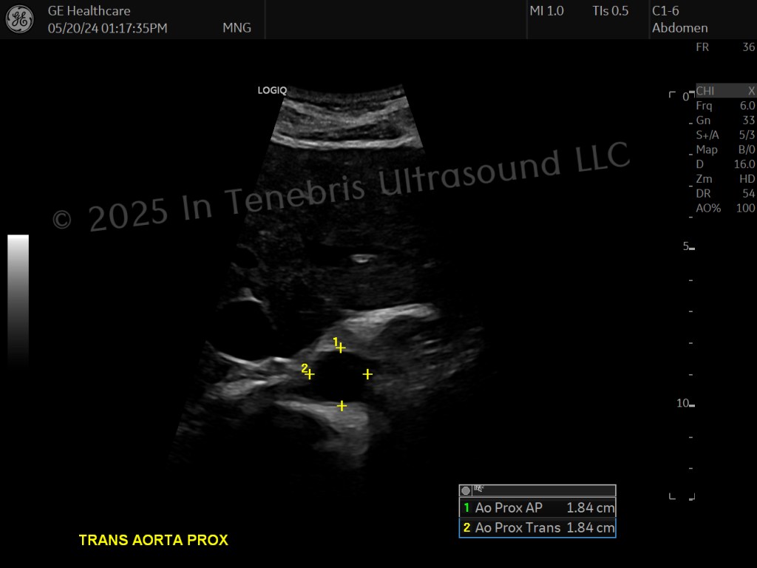Click the GE Healthcare logo icon
Image resolution: width=757 pixels, height=568 pixels.
[19, 19]
